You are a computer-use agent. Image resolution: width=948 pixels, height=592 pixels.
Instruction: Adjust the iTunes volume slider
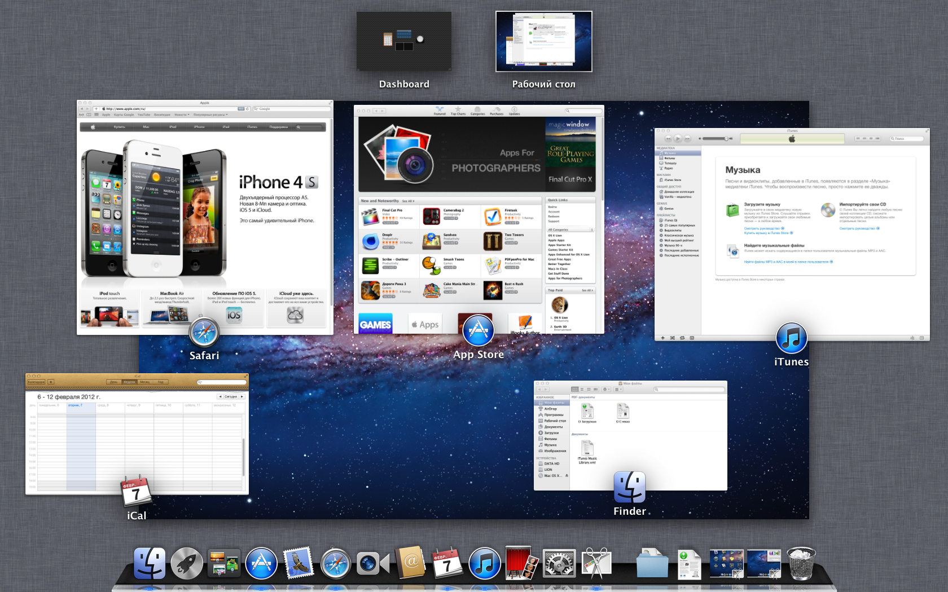click(x=714, y=138)
